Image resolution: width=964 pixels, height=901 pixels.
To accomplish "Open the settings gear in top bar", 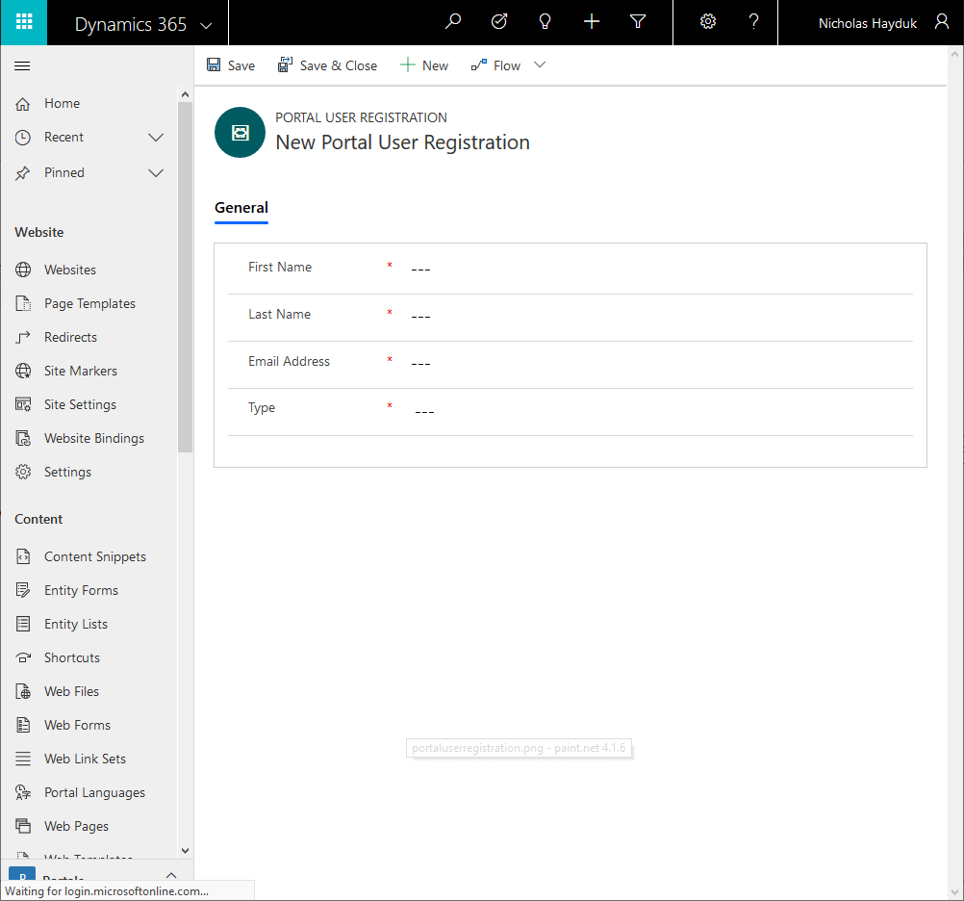I will [x=708, y=22].
